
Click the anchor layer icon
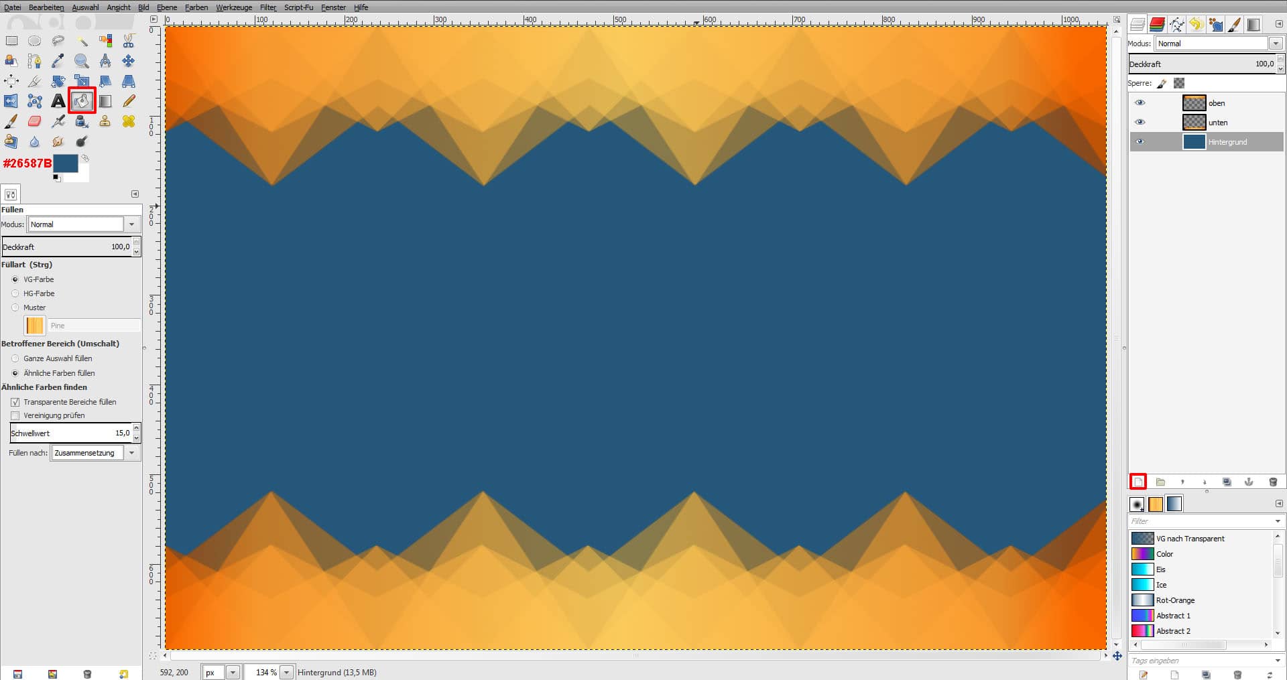tap(1249, 482)
